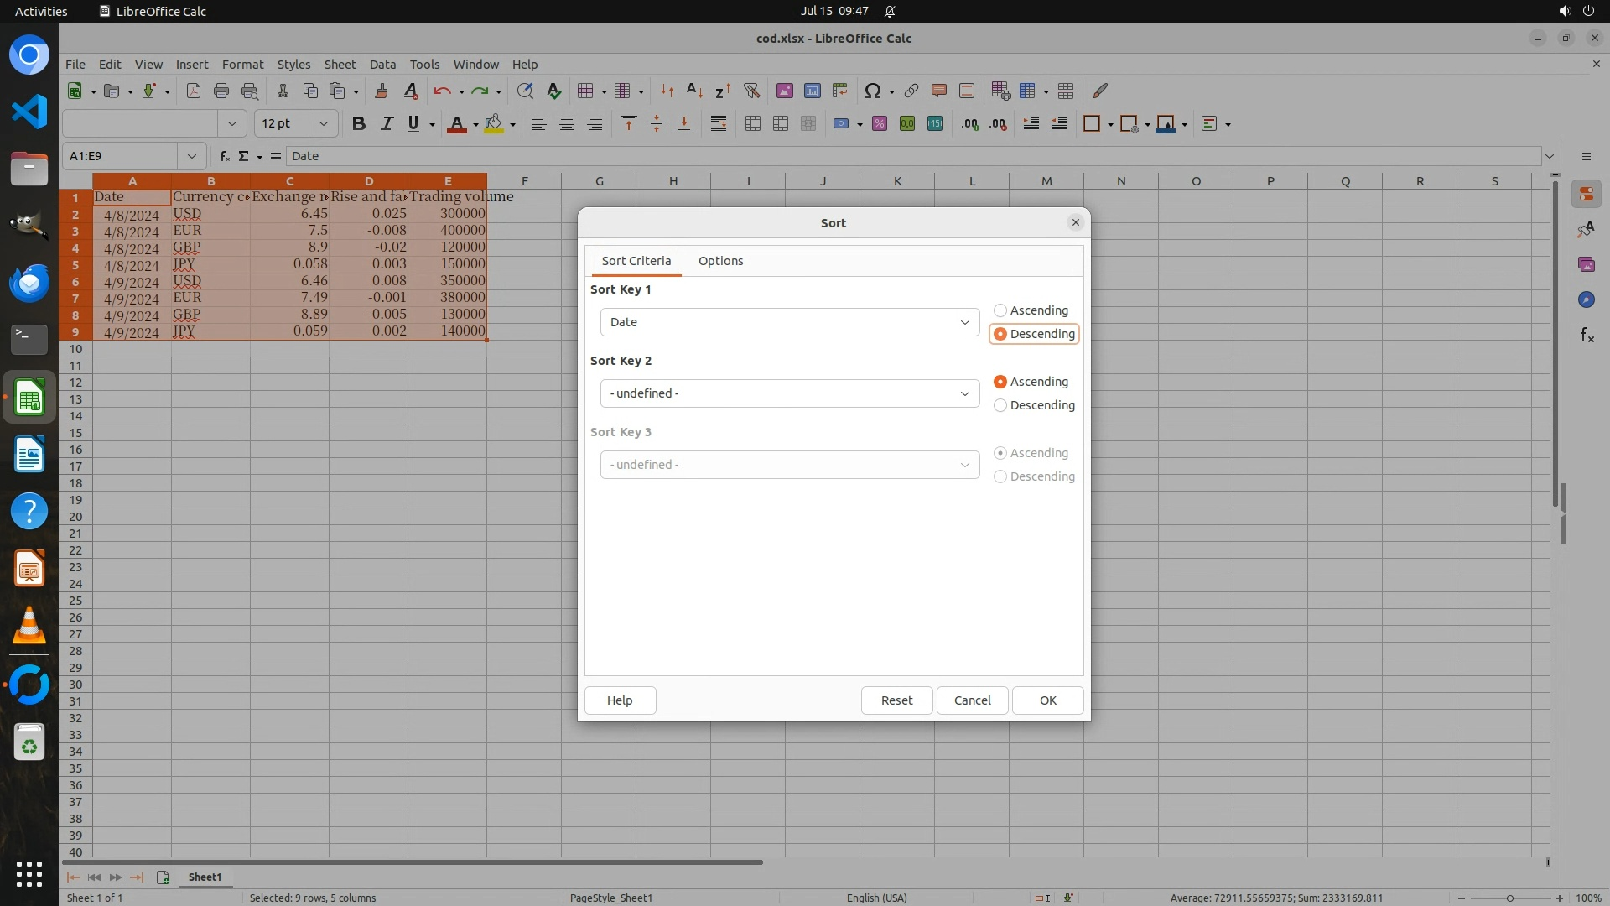Click the Insert Special Character omega icon
The width and height of the screenshot is (1610, 906).
[872, 91]
